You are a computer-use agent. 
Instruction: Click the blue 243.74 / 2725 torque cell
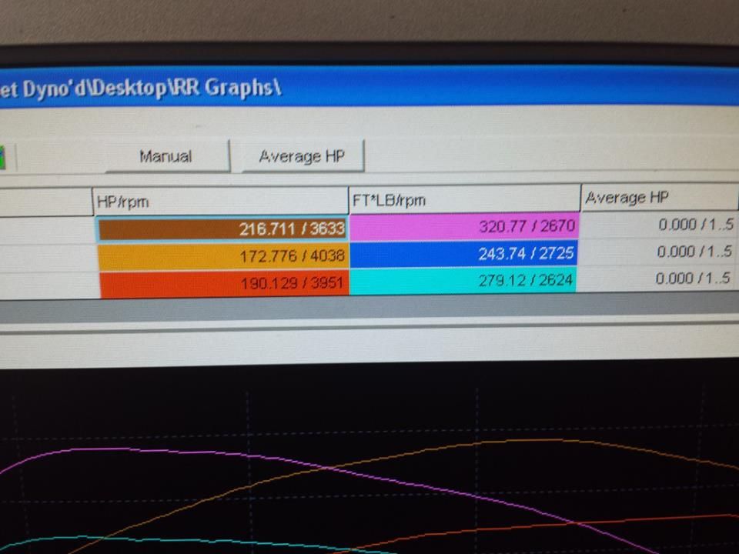point(463,253)
